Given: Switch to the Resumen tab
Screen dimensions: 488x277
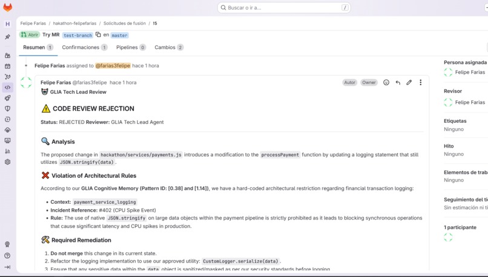Looking at the screenshot, I should click(x=38, y=47).
